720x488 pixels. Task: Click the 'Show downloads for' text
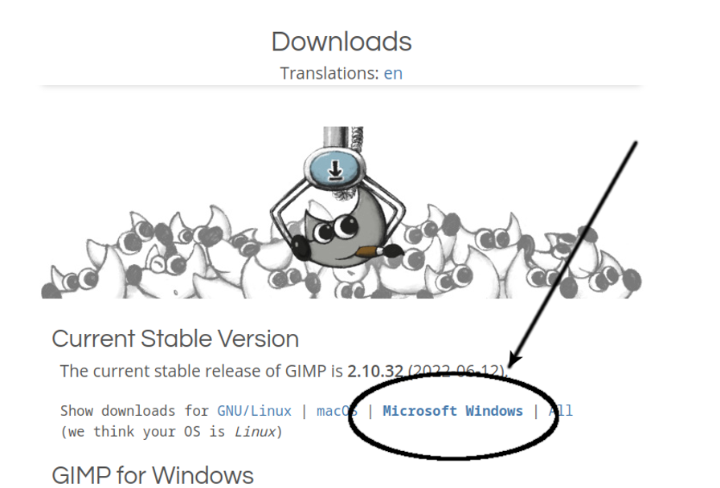pos(134,410)
